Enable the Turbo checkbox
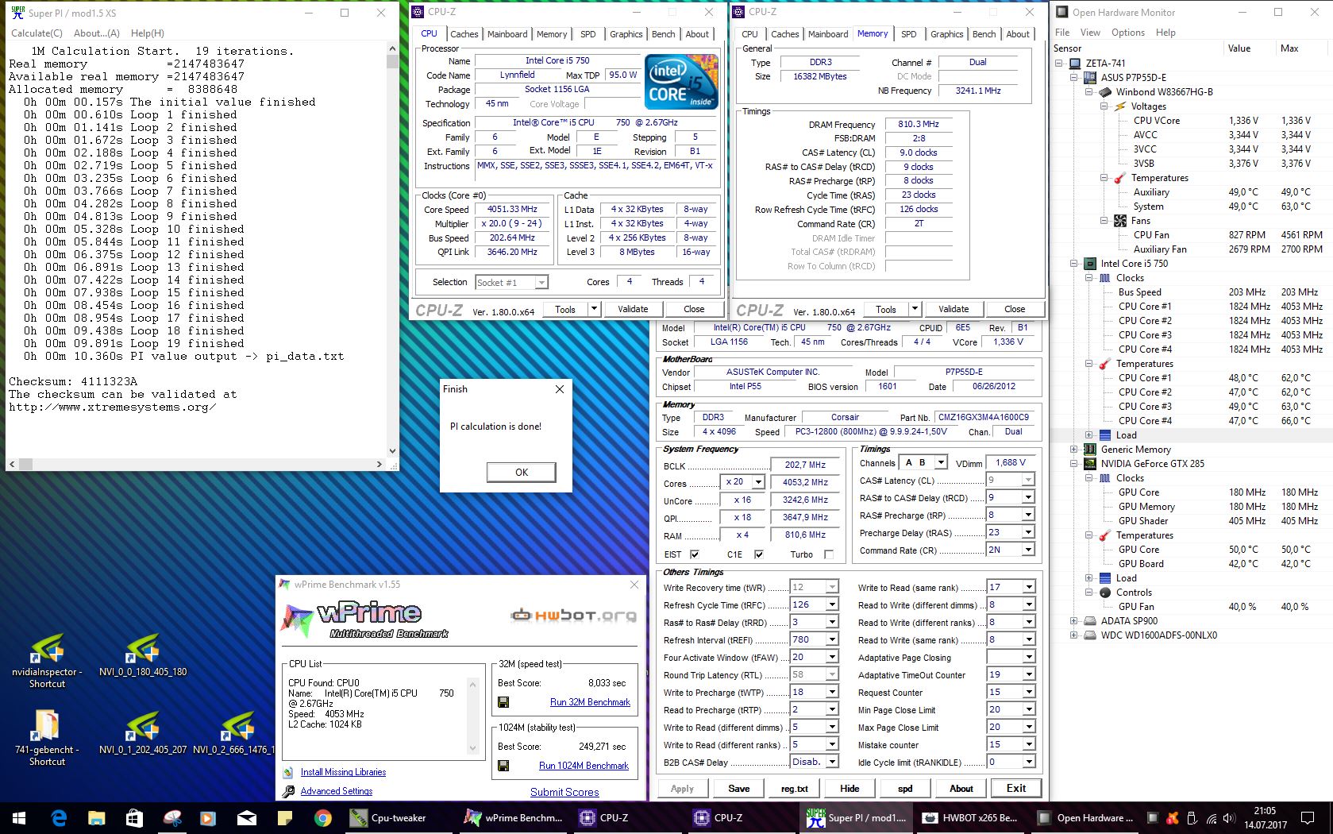 click(x=829, y=554)
